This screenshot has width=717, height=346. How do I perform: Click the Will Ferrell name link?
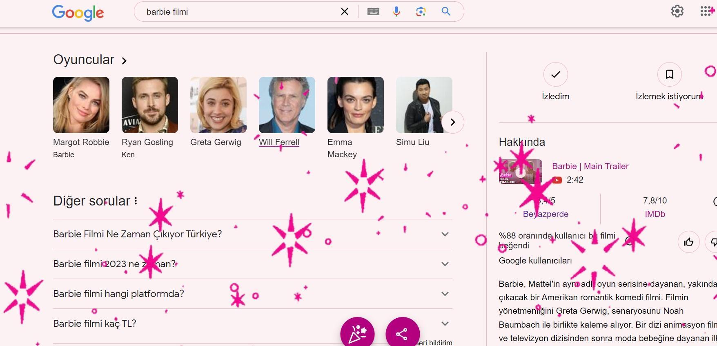[x=279, y=142]
